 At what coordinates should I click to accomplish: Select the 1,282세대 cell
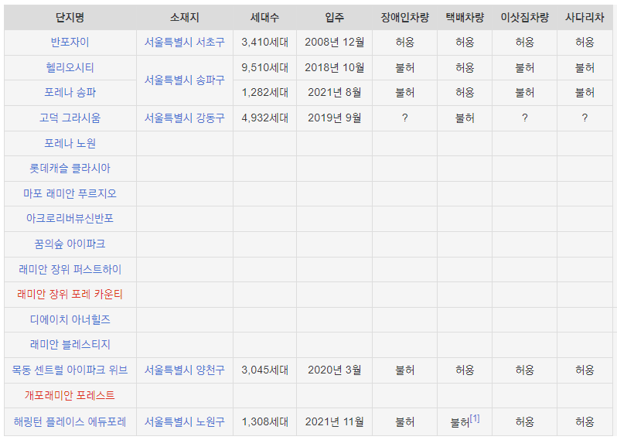[x=265, y=93]
